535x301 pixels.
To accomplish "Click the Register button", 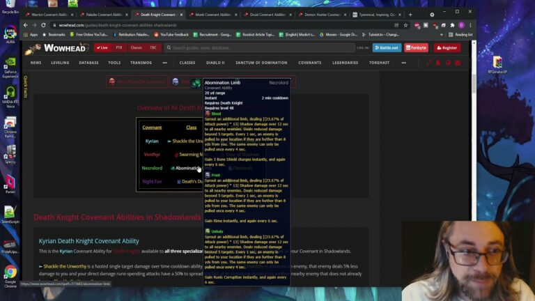I will pos(447,48).
